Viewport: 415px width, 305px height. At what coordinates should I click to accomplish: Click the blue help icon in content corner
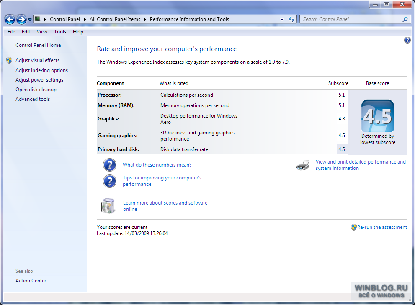(x=407, y=40)
